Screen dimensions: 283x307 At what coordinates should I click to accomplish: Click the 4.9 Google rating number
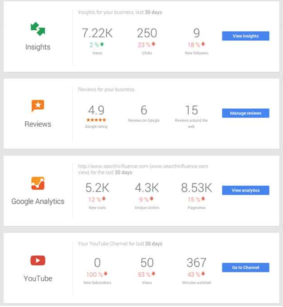(x=96, y=110)
